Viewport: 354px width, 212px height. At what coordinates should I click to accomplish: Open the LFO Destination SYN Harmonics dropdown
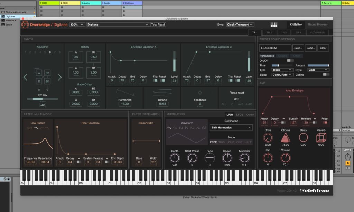coord(231,128)
